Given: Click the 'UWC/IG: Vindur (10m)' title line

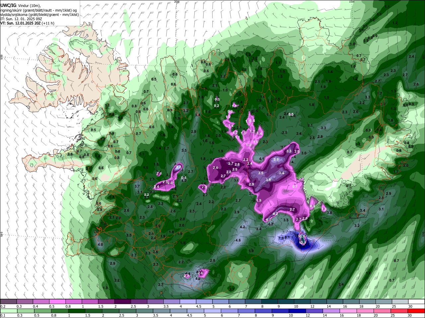Looking at the screenshot, I should (20, 6).
